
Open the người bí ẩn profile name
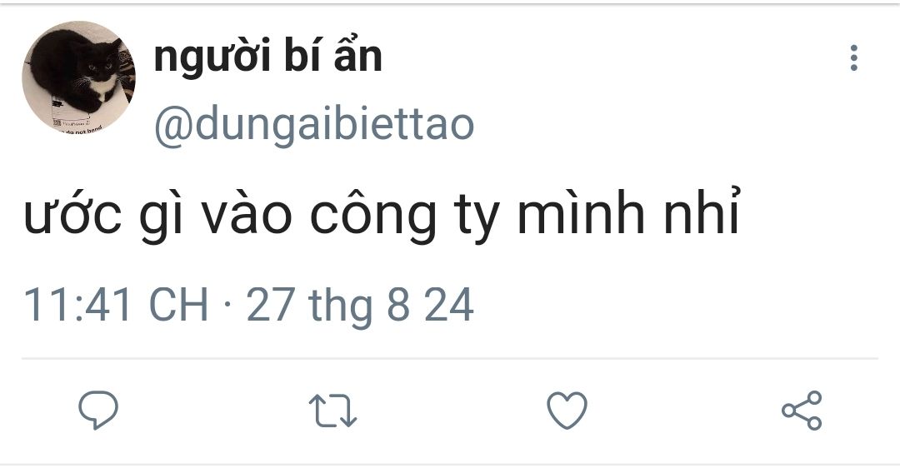click(x=268, y=57)
